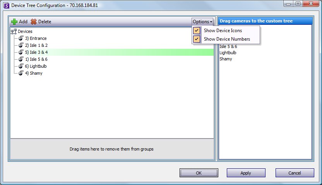Click camera icon beside Isle 1 & 2

coord(21,45)
